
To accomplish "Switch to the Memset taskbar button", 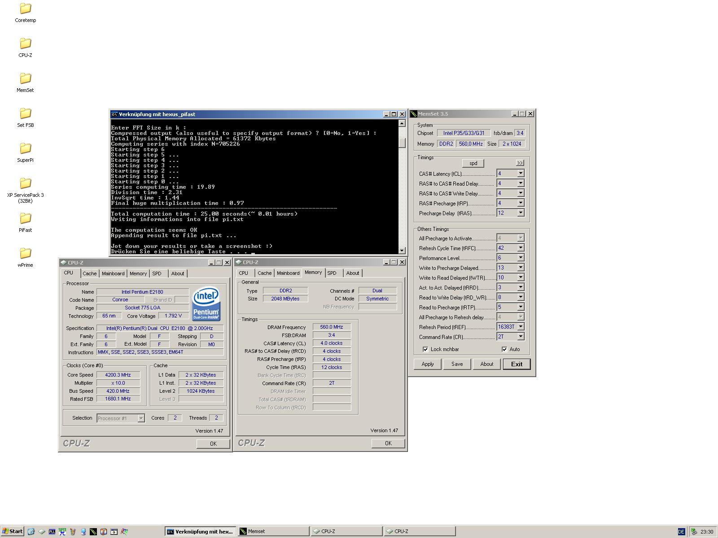I will coord(273,531).
